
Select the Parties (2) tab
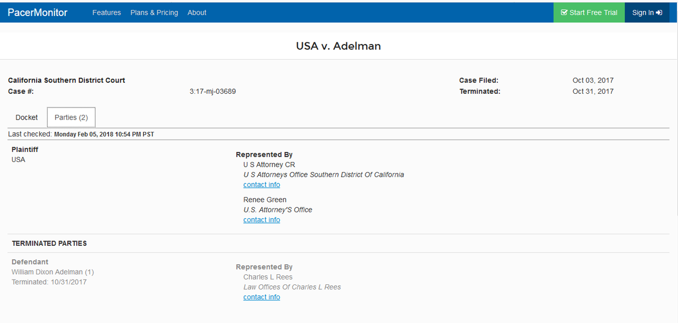tap(71, 117)
